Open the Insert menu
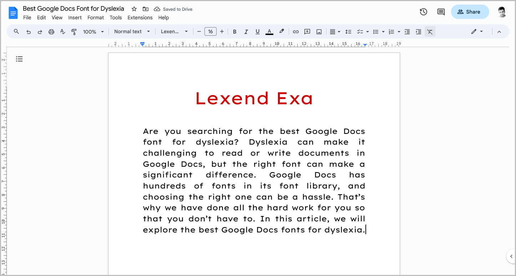 pos(75,17)
